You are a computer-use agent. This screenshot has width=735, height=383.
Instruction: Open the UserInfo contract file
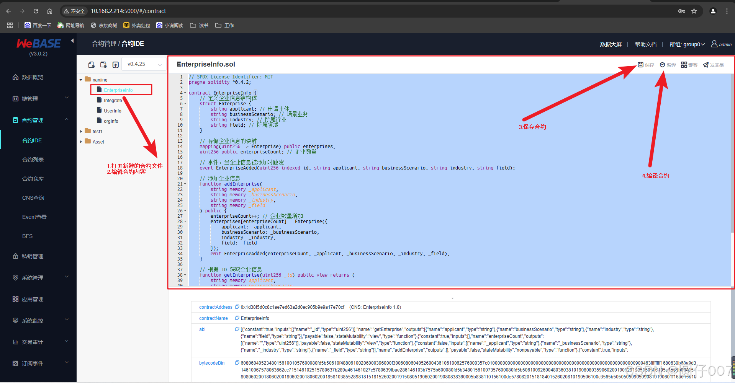(112, 111)
